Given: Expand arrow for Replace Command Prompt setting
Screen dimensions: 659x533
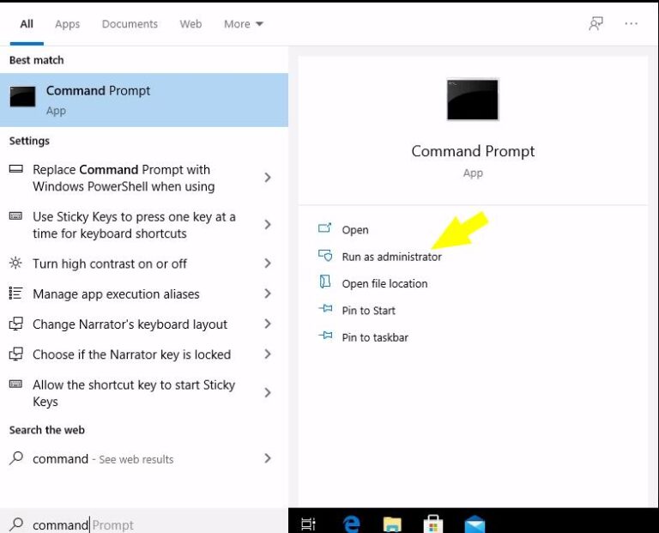Looking at the screenshot, I should pos(268,178).
